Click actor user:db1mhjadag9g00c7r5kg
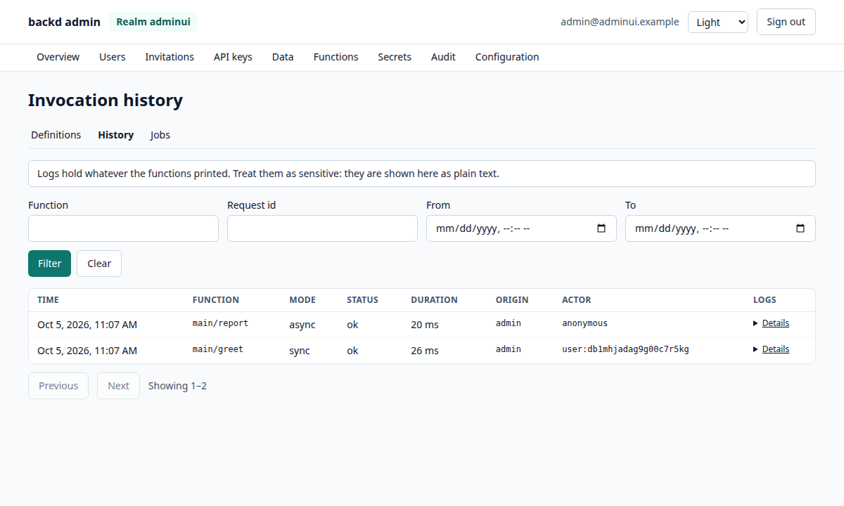844x506 pixels. tap(625, 349)
